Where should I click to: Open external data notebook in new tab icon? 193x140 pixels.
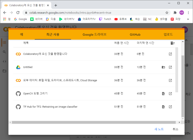(x=170, y=80)
